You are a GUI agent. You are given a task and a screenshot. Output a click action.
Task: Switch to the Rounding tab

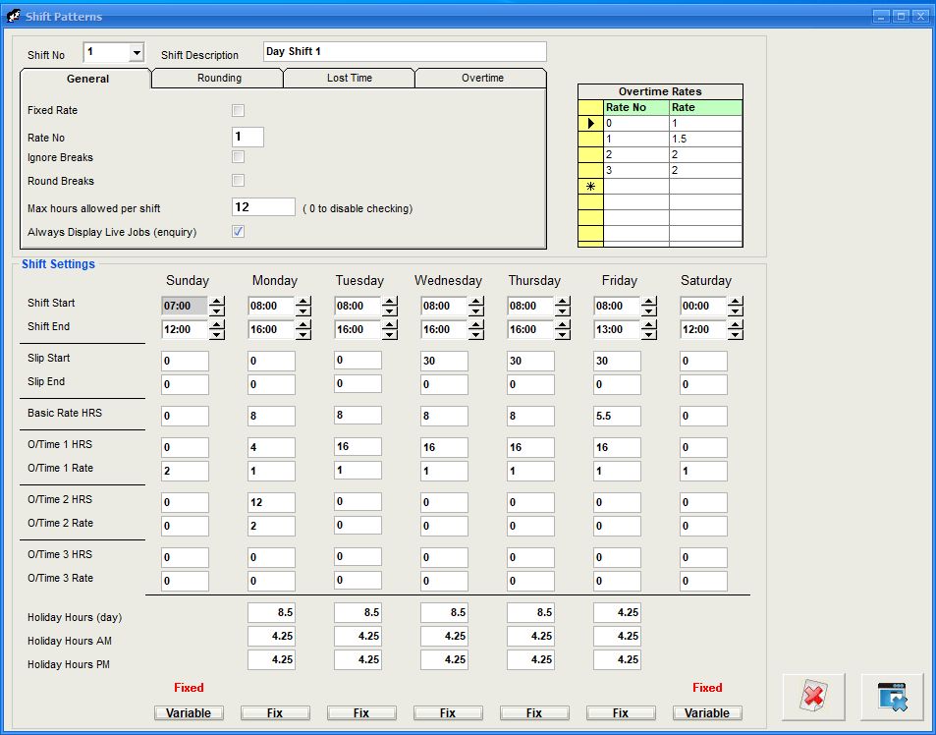[218, 79]
